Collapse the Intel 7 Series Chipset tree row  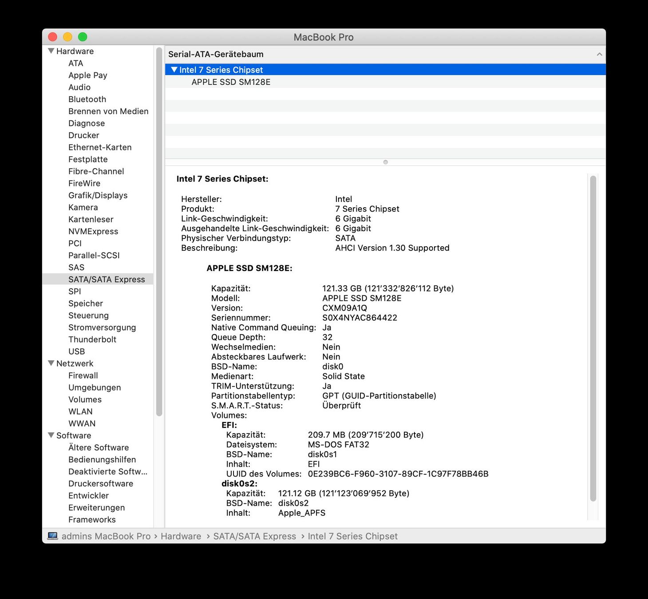pyautogui.click(x=174, y=70)
